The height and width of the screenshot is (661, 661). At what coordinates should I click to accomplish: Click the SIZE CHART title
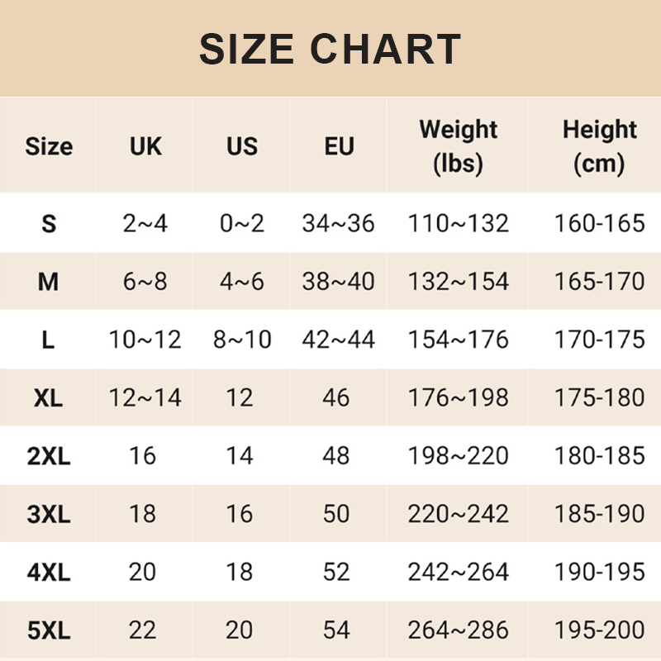[330, 50]
